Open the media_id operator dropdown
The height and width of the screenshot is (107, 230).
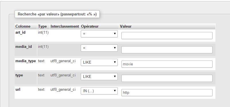pos(99,48)
